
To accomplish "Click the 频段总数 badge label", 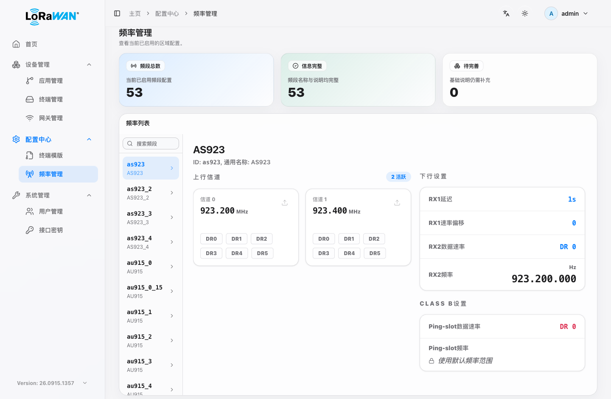I will tap(146, 66).
